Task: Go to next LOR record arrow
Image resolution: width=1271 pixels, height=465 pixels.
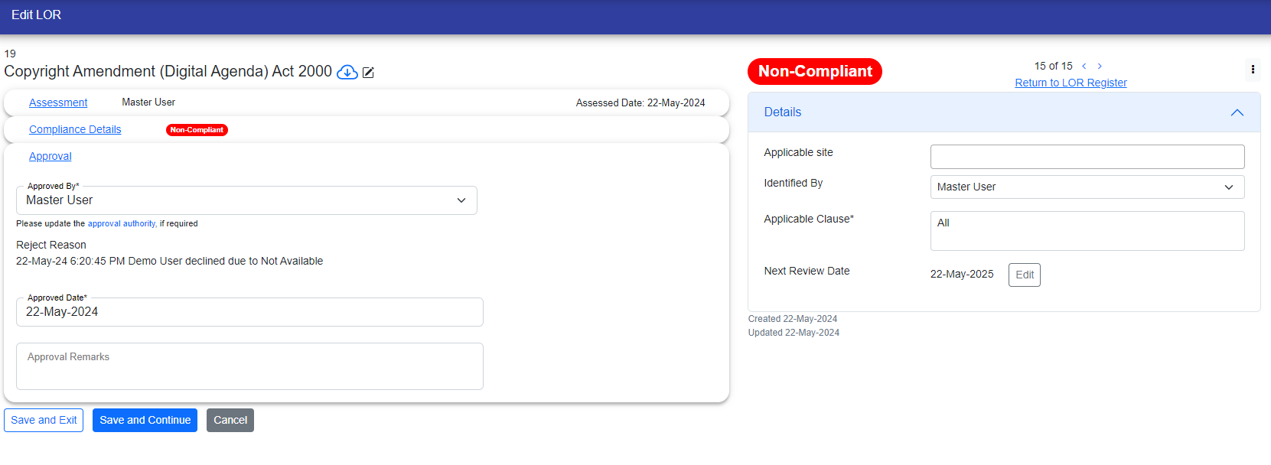Action: [1100, 67]
